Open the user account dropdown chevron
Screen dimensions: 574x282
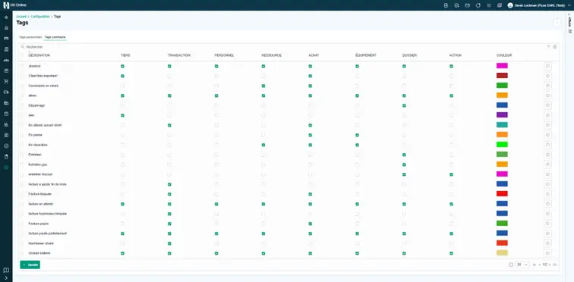(x=569, y=5)
